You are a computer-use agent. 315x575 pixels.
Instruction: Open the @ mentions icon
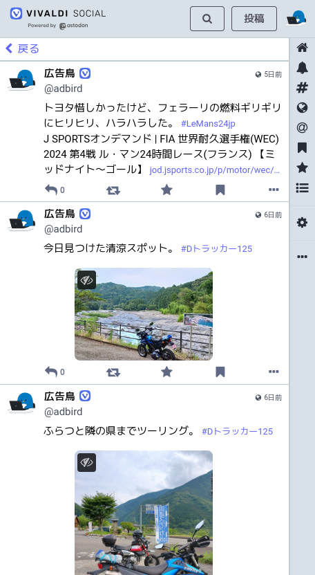pyautogui.click(x=302, y=127)
